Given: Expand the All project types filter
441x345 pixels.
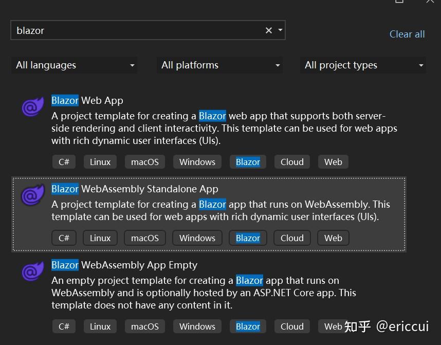Looking at the screenshot, I should (x=363, y=65).
